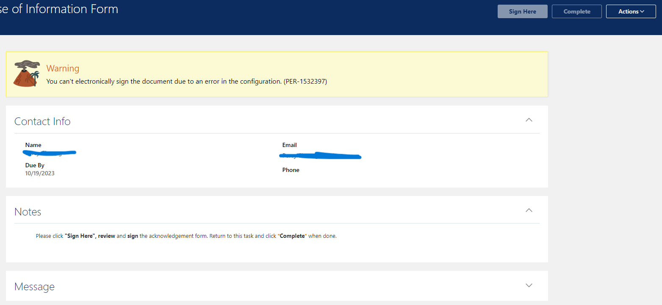Click the Information Form page title
The image size is (662, 305).
coord(59,9)
